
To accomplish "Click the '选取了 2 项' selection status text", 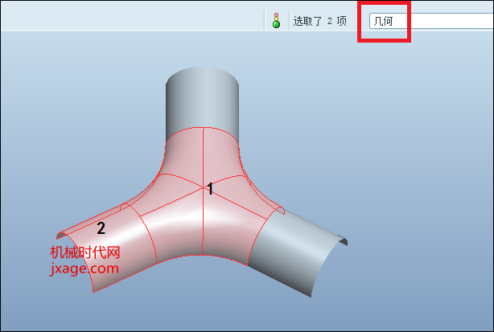I will click(x=320, y=22).
